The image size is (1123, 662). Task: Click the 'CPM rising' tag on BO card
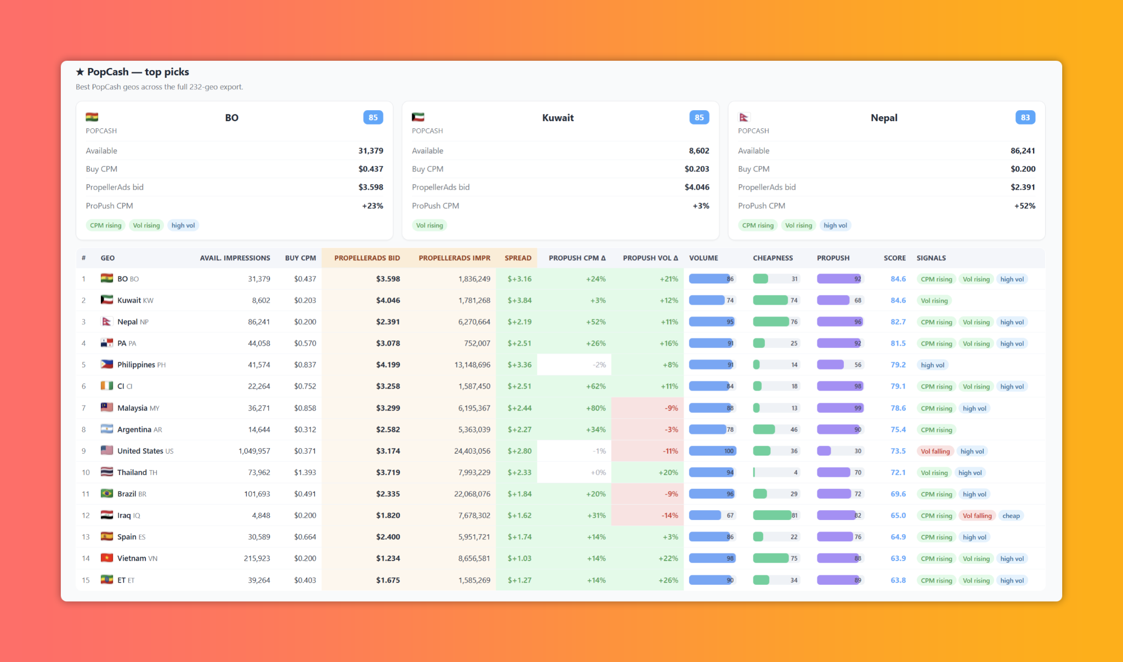pyautogui.click(x=106, y=225)
